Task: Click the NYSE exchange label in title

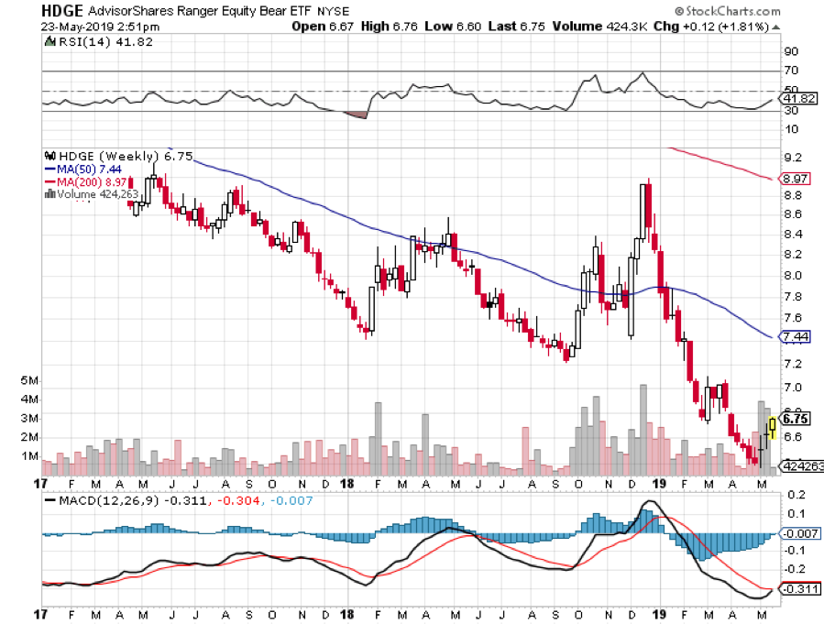Action: click(333, 12)
